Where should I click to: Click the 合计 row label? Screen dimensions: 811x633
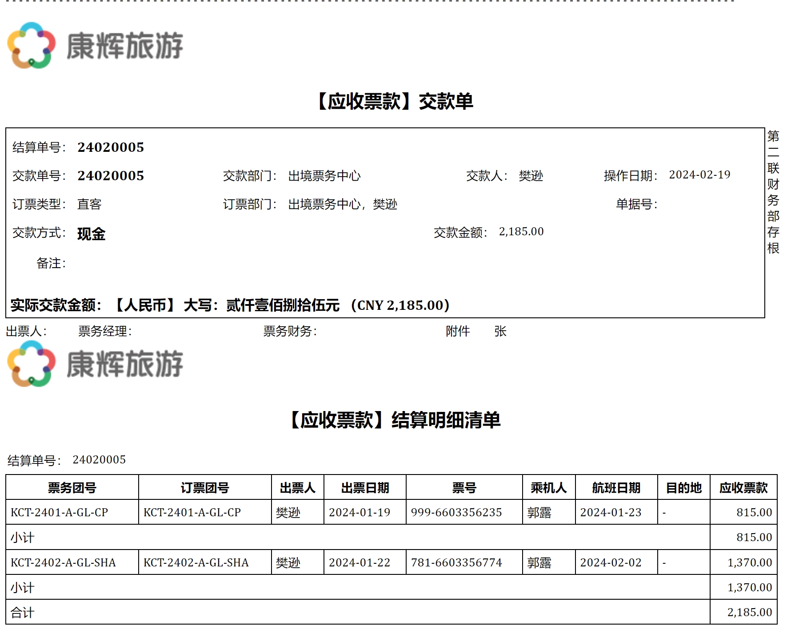pos(22,613)
